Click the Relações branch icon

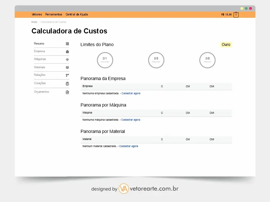pos(67,75)
